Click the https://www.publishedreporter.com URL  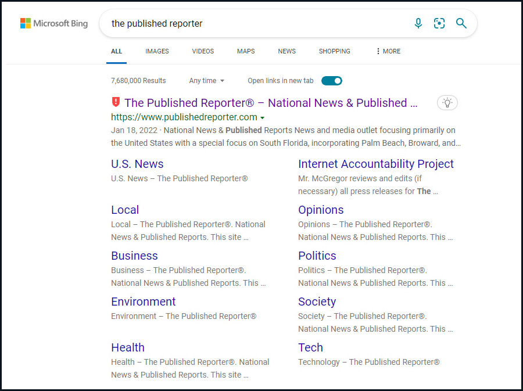pos(184,117)
